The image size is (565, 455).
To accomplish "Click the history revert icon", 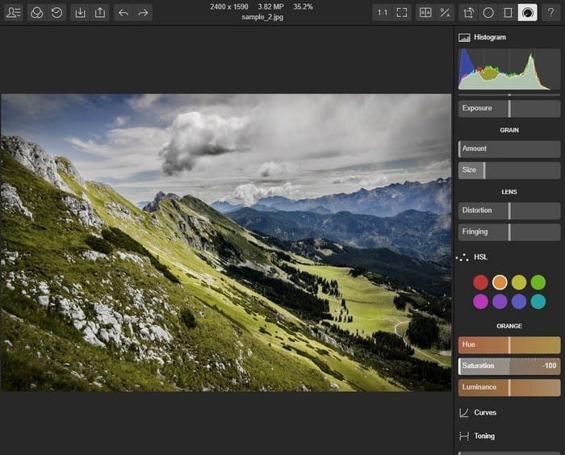I will coord(56,13).
